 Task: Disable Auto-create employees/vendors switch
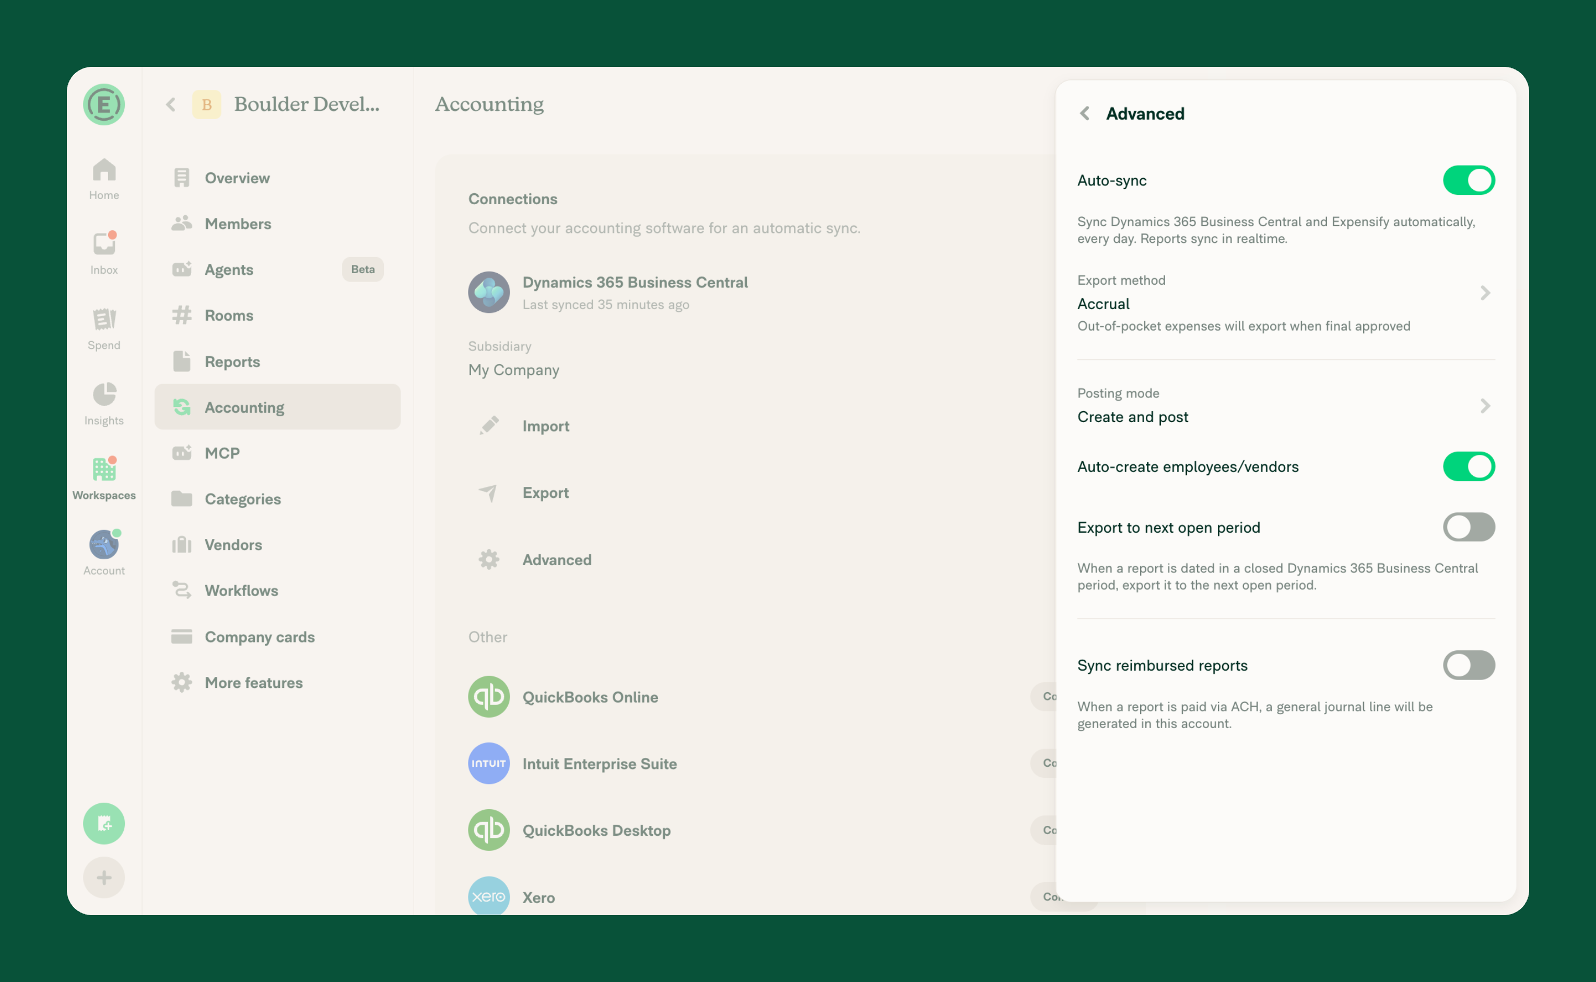[x=1469, y=466]
